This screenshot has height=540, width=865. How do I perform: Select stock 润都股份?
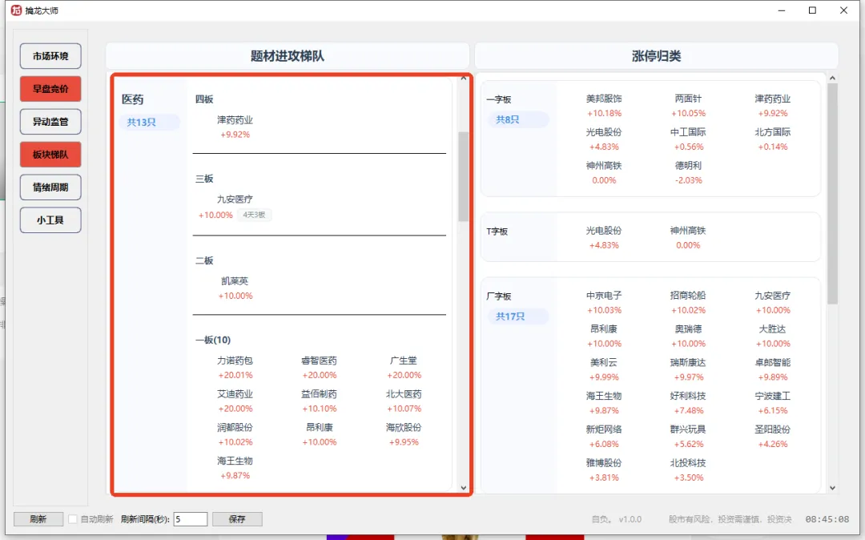[235, 427]
